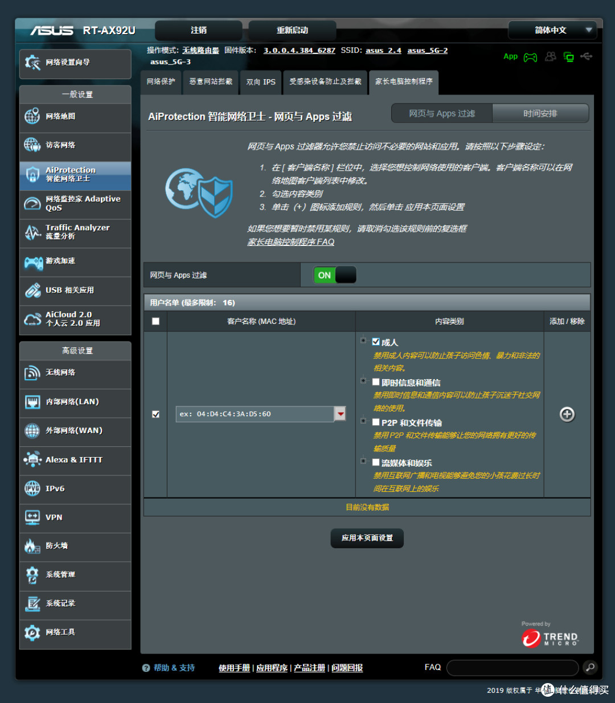The height and width of the screenshot is (703, 615).
Task: Open the 系统记录 log icon
Action: [32, 604]
